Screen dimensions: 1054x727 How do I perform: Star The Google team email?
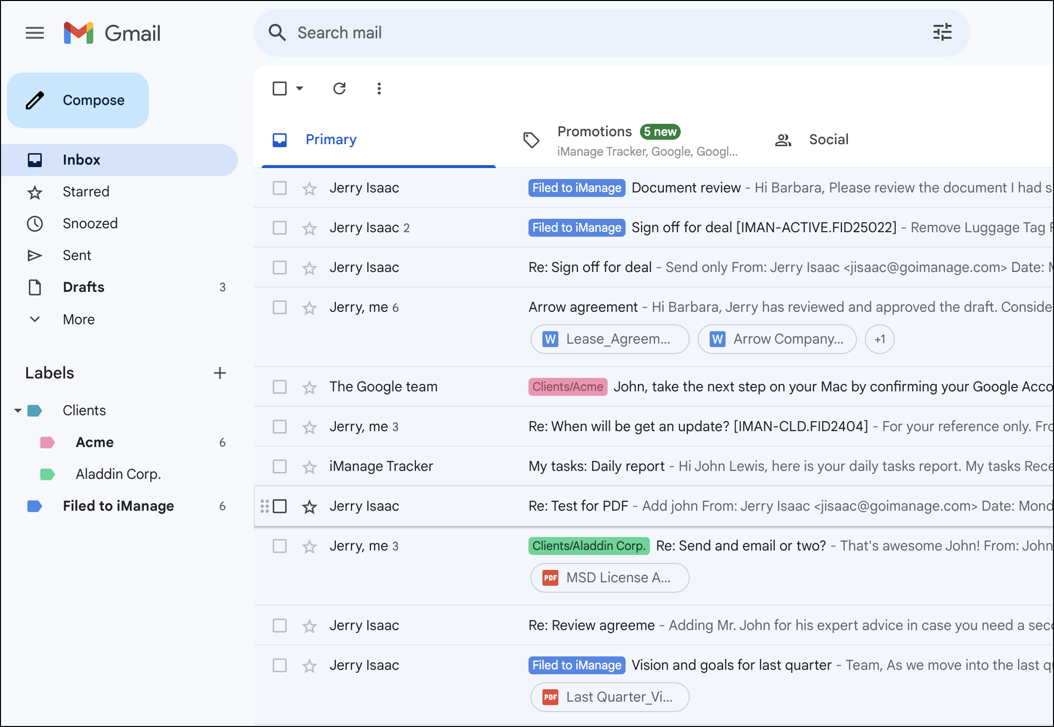point(310,387)
